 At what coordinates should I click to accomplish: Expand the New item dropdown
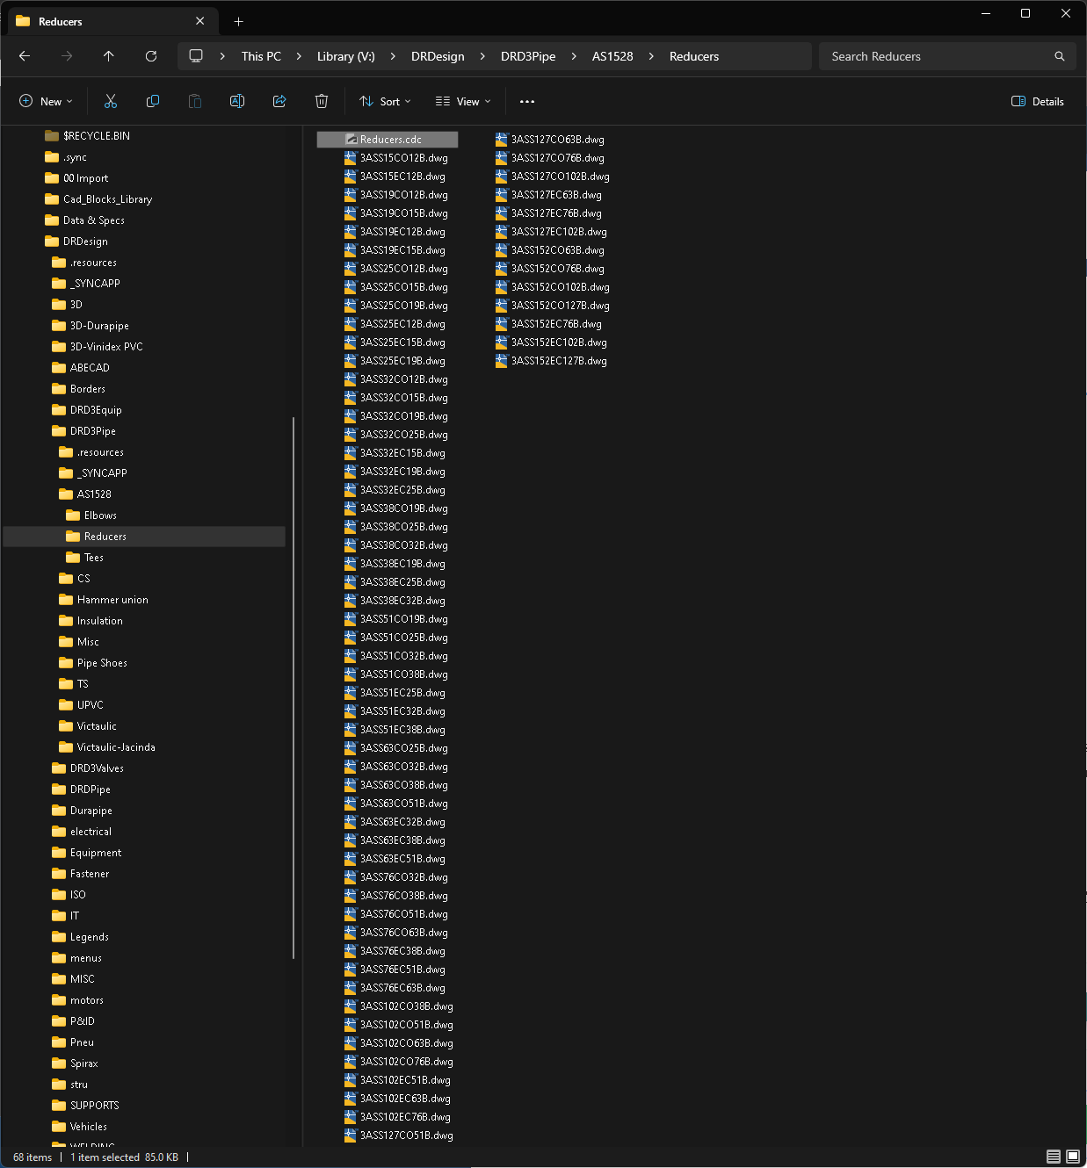[46, 102]
